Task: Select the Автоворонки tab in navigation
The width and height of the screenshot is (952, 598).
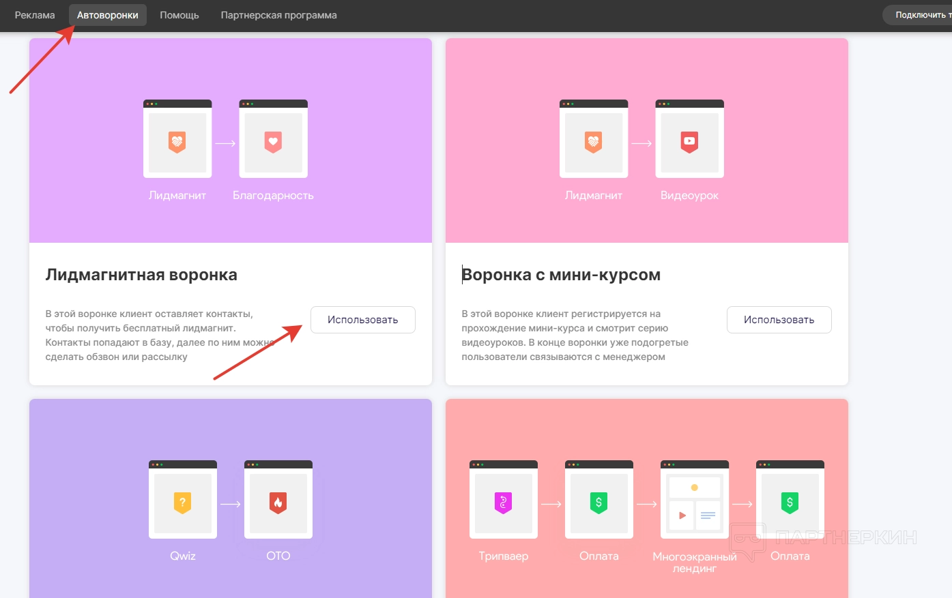Action: [108, 15]
